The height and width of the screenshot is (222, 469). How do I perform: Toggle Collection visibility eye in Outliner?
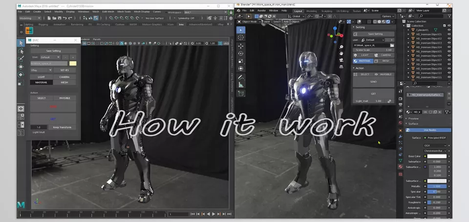[x=449, y=26]
